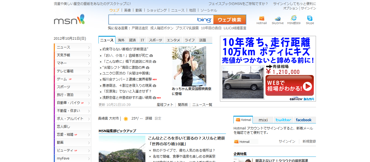The height and width of the screenshot is (162, 370).
Task: Click the WEBで相場がわかる! ad button
Action: tap(289, 85)
